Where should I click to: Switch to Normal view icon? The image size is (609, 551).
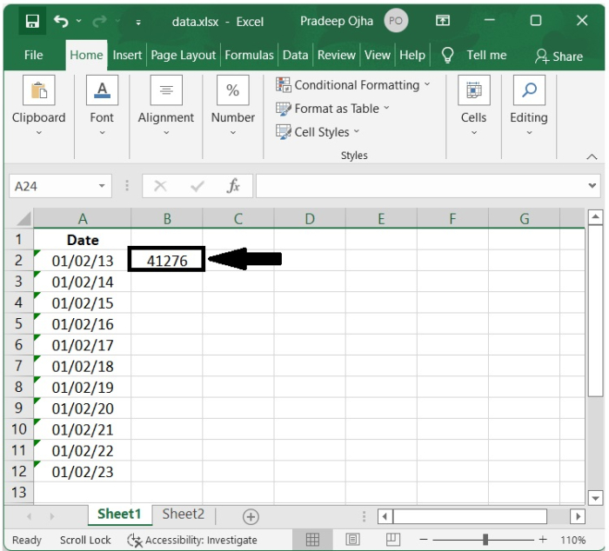312,540
